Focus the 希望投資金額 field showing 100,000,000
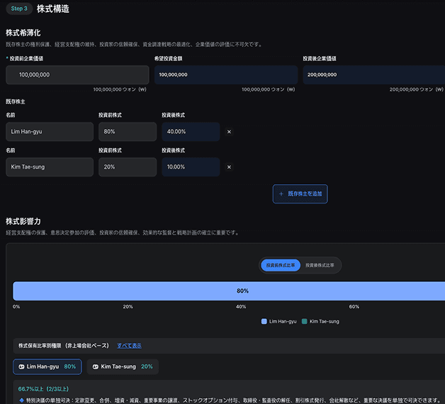Viewport: 445px width, 404px height. (x=226, y=74)
